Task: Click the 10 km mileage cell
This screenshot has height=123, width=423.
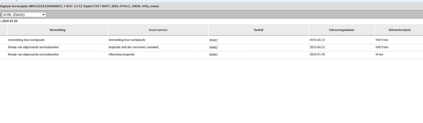Action: point(379,55)
